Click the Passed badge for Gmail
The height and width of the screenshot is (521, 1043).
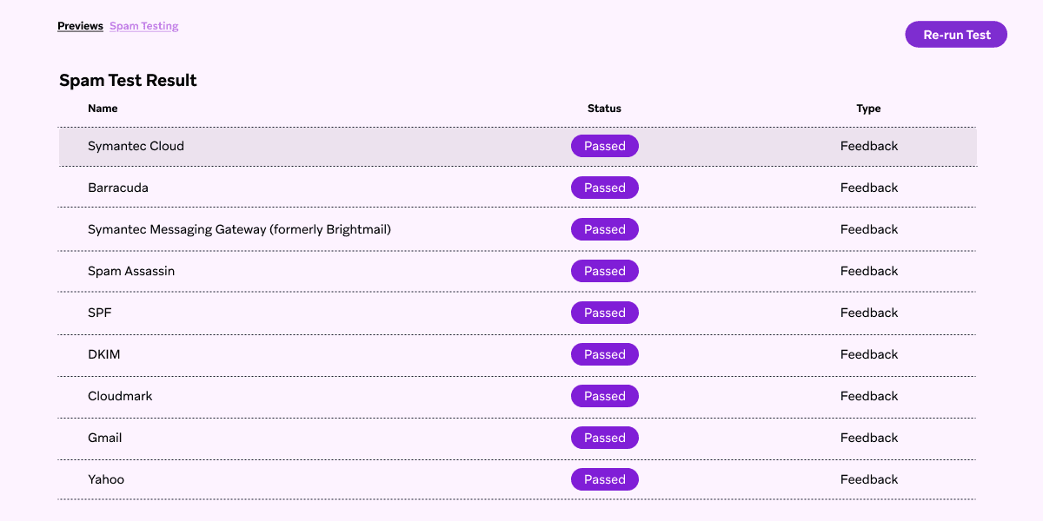[x=604, y=438]
